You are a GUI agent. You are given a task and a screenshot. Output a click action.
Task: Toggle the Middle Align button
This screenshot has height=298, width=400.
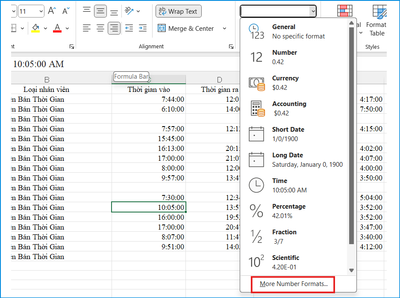tap(100, 11)
